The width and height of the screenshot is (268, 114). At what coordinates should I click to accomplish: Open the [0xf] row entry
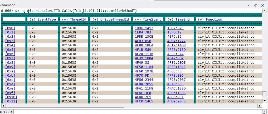coord(10,93)
